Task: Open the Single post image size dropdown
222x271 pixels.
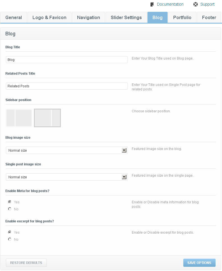Action: (67, 177)
